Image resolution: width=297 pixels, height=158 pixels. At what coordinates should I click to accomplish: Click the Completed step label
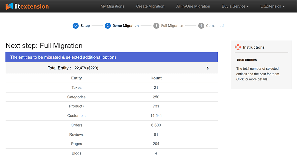pos(215,26)
